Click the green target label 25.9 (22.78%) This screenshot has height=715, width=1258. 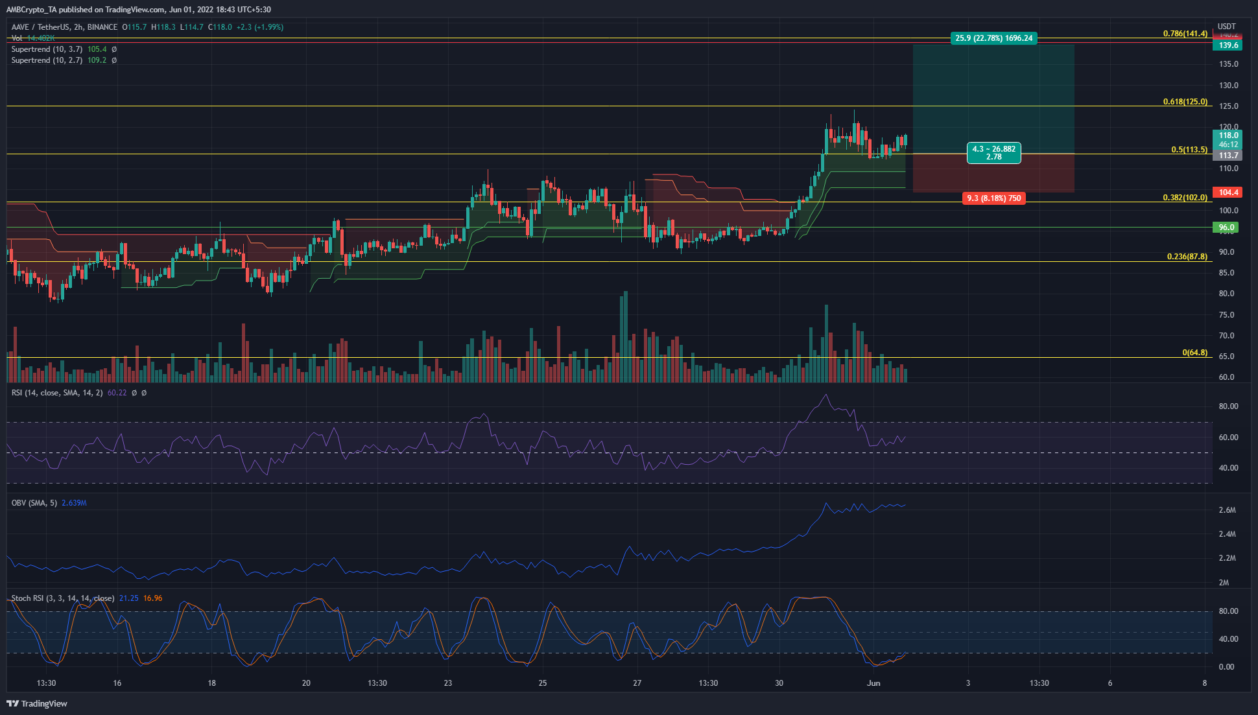point(994,38)
